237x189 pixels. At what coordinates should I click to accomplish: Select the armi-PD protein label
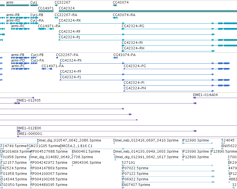coord(18,61)
